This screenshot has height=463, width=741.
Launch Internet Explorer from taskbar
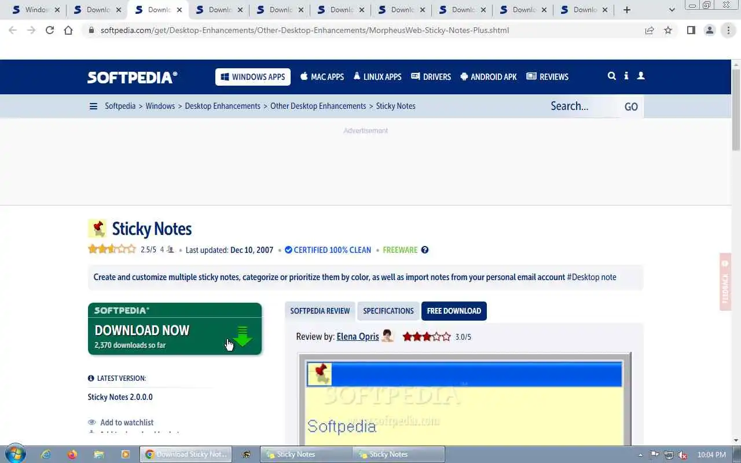(46, 454)
